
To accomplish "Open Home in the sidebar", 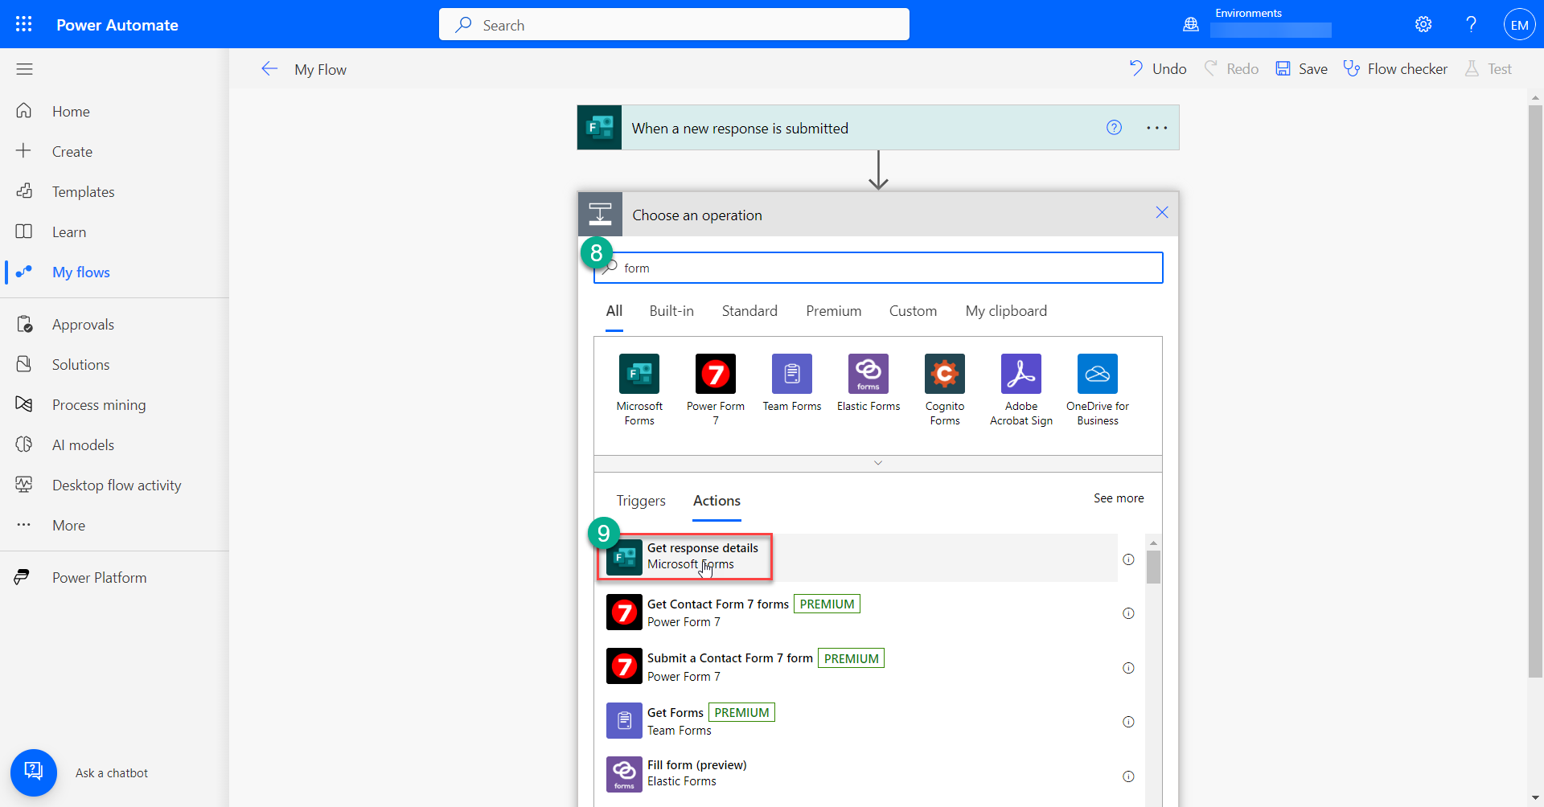I will tap(114, 111).
